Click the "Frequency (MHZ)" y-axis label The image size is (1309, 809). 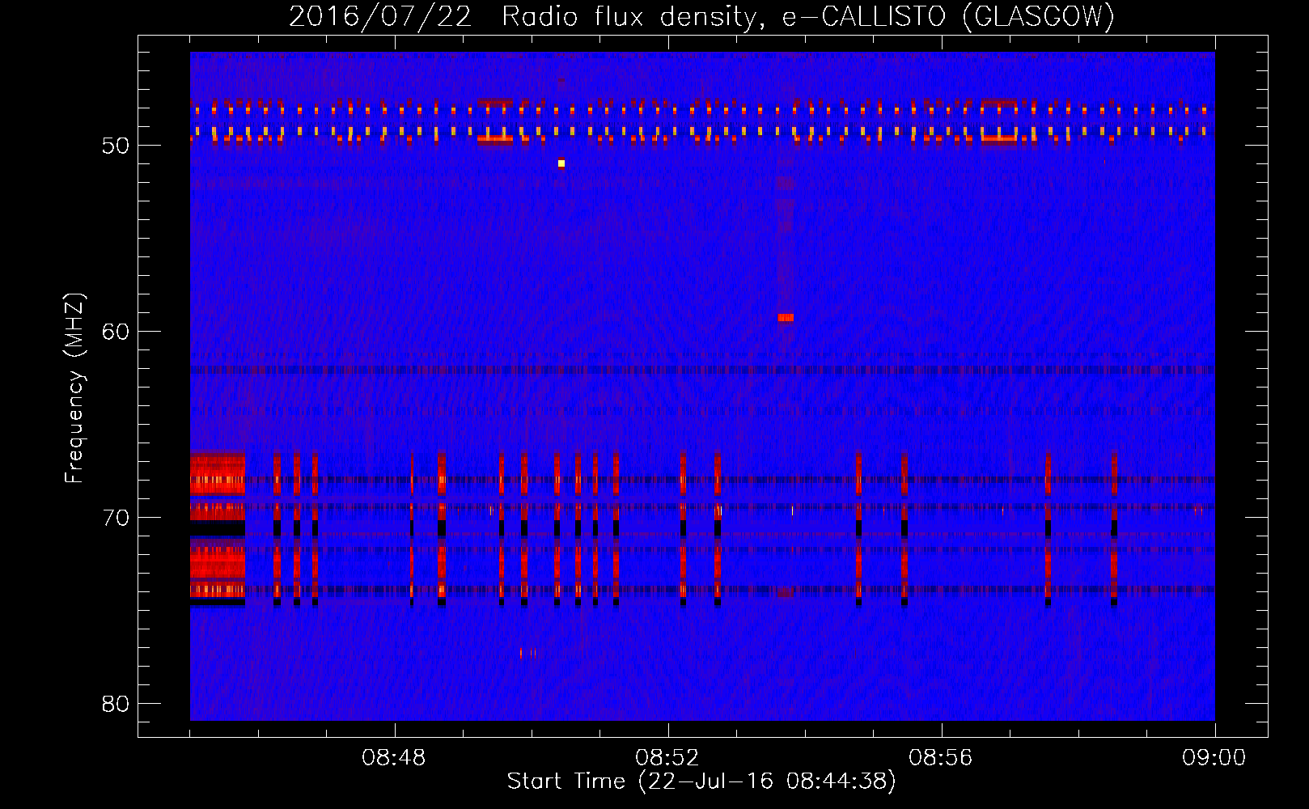(x=74, y=389)
